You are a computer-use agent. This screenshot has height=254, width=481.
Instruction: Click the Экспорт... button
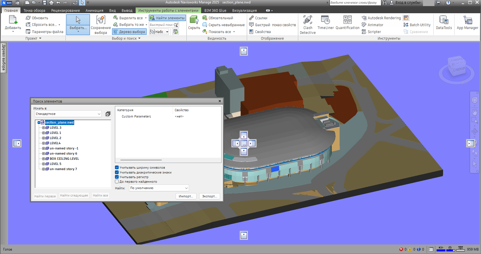pos(209,196)
